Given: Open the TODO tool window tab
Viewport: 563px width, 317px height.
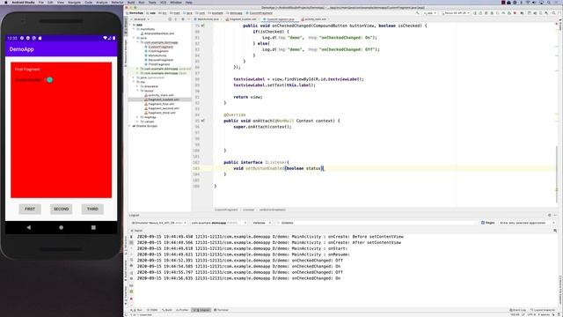Looking at the screenshot, I should click(152, 310).
